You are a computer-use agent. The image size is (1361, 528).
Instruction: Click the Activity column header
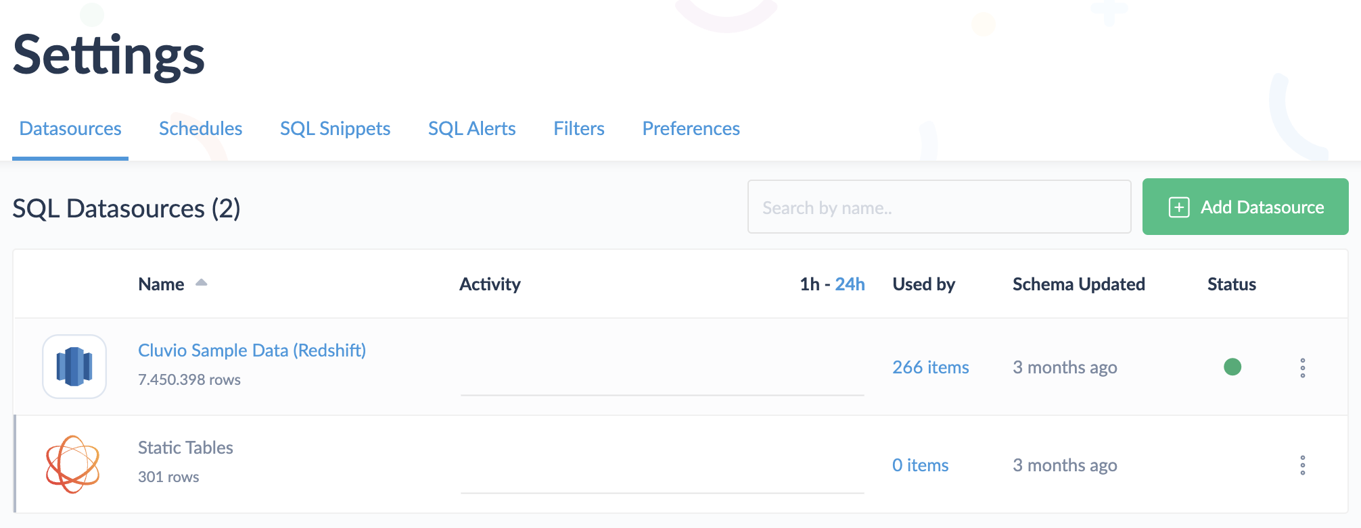pyautogui.click(x=490, y=284)
